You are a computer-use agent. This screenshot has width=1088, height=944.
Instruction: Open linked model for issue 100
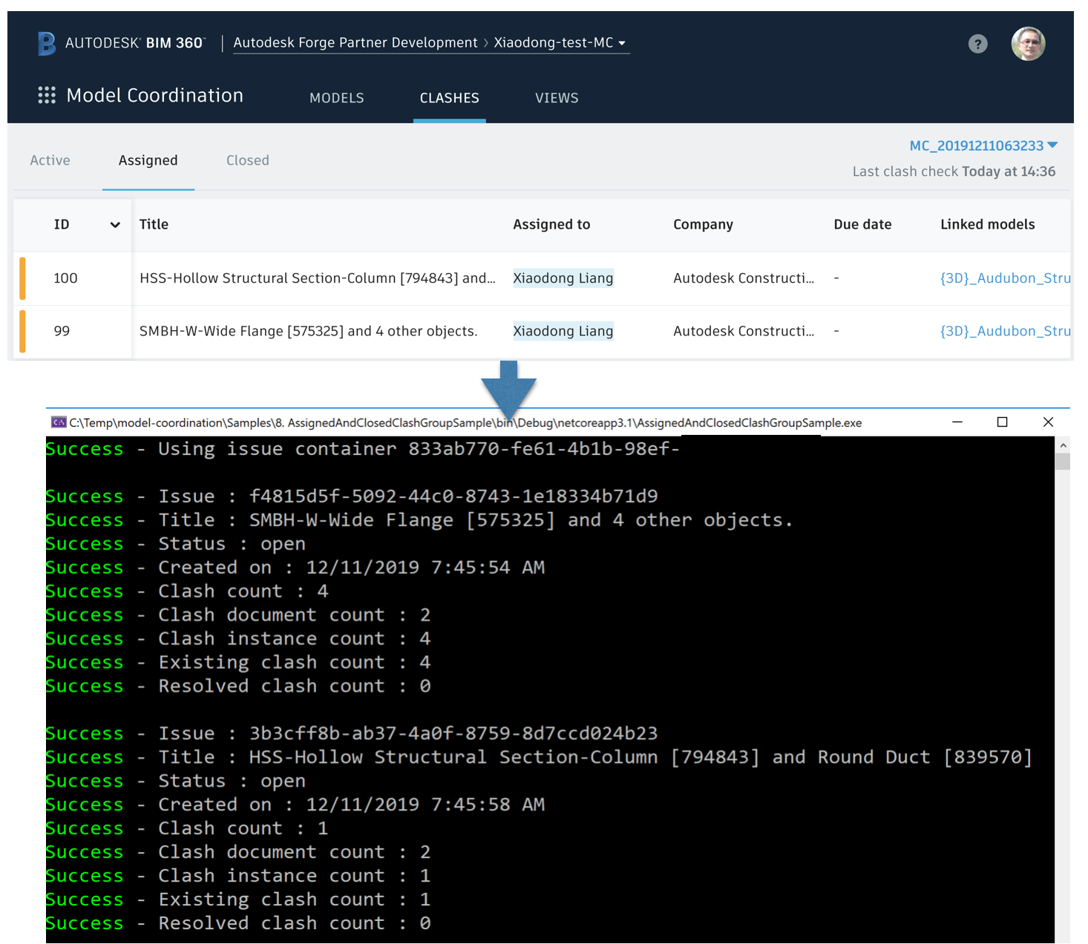[x=1005, y=278]
